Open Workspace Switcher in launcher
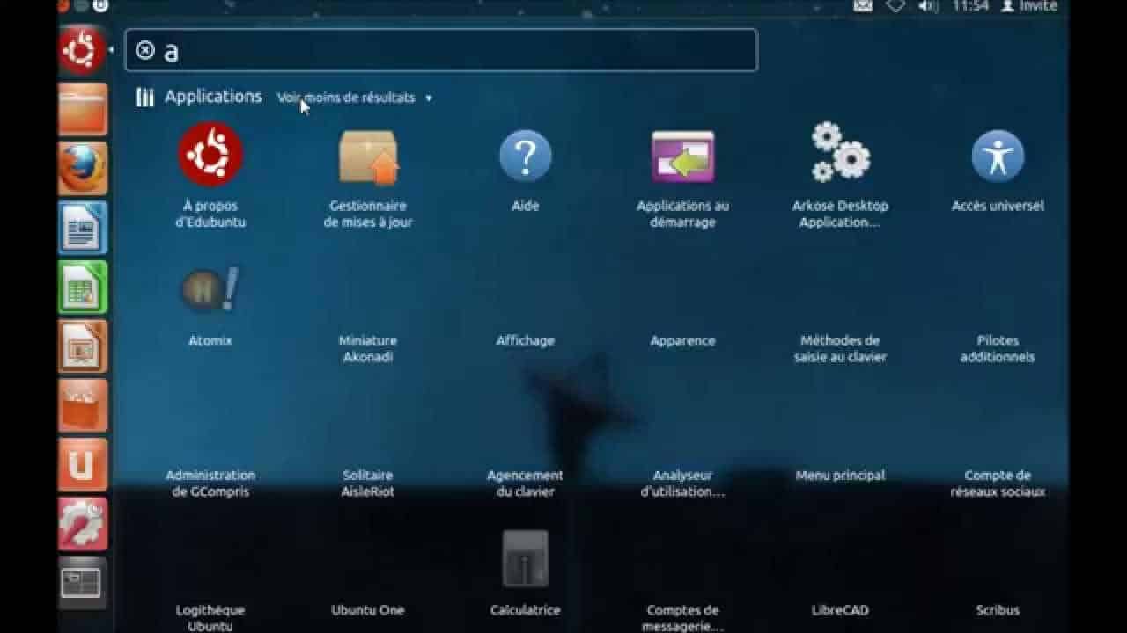Screen dimensions: 1127x633 pos(83,583)
